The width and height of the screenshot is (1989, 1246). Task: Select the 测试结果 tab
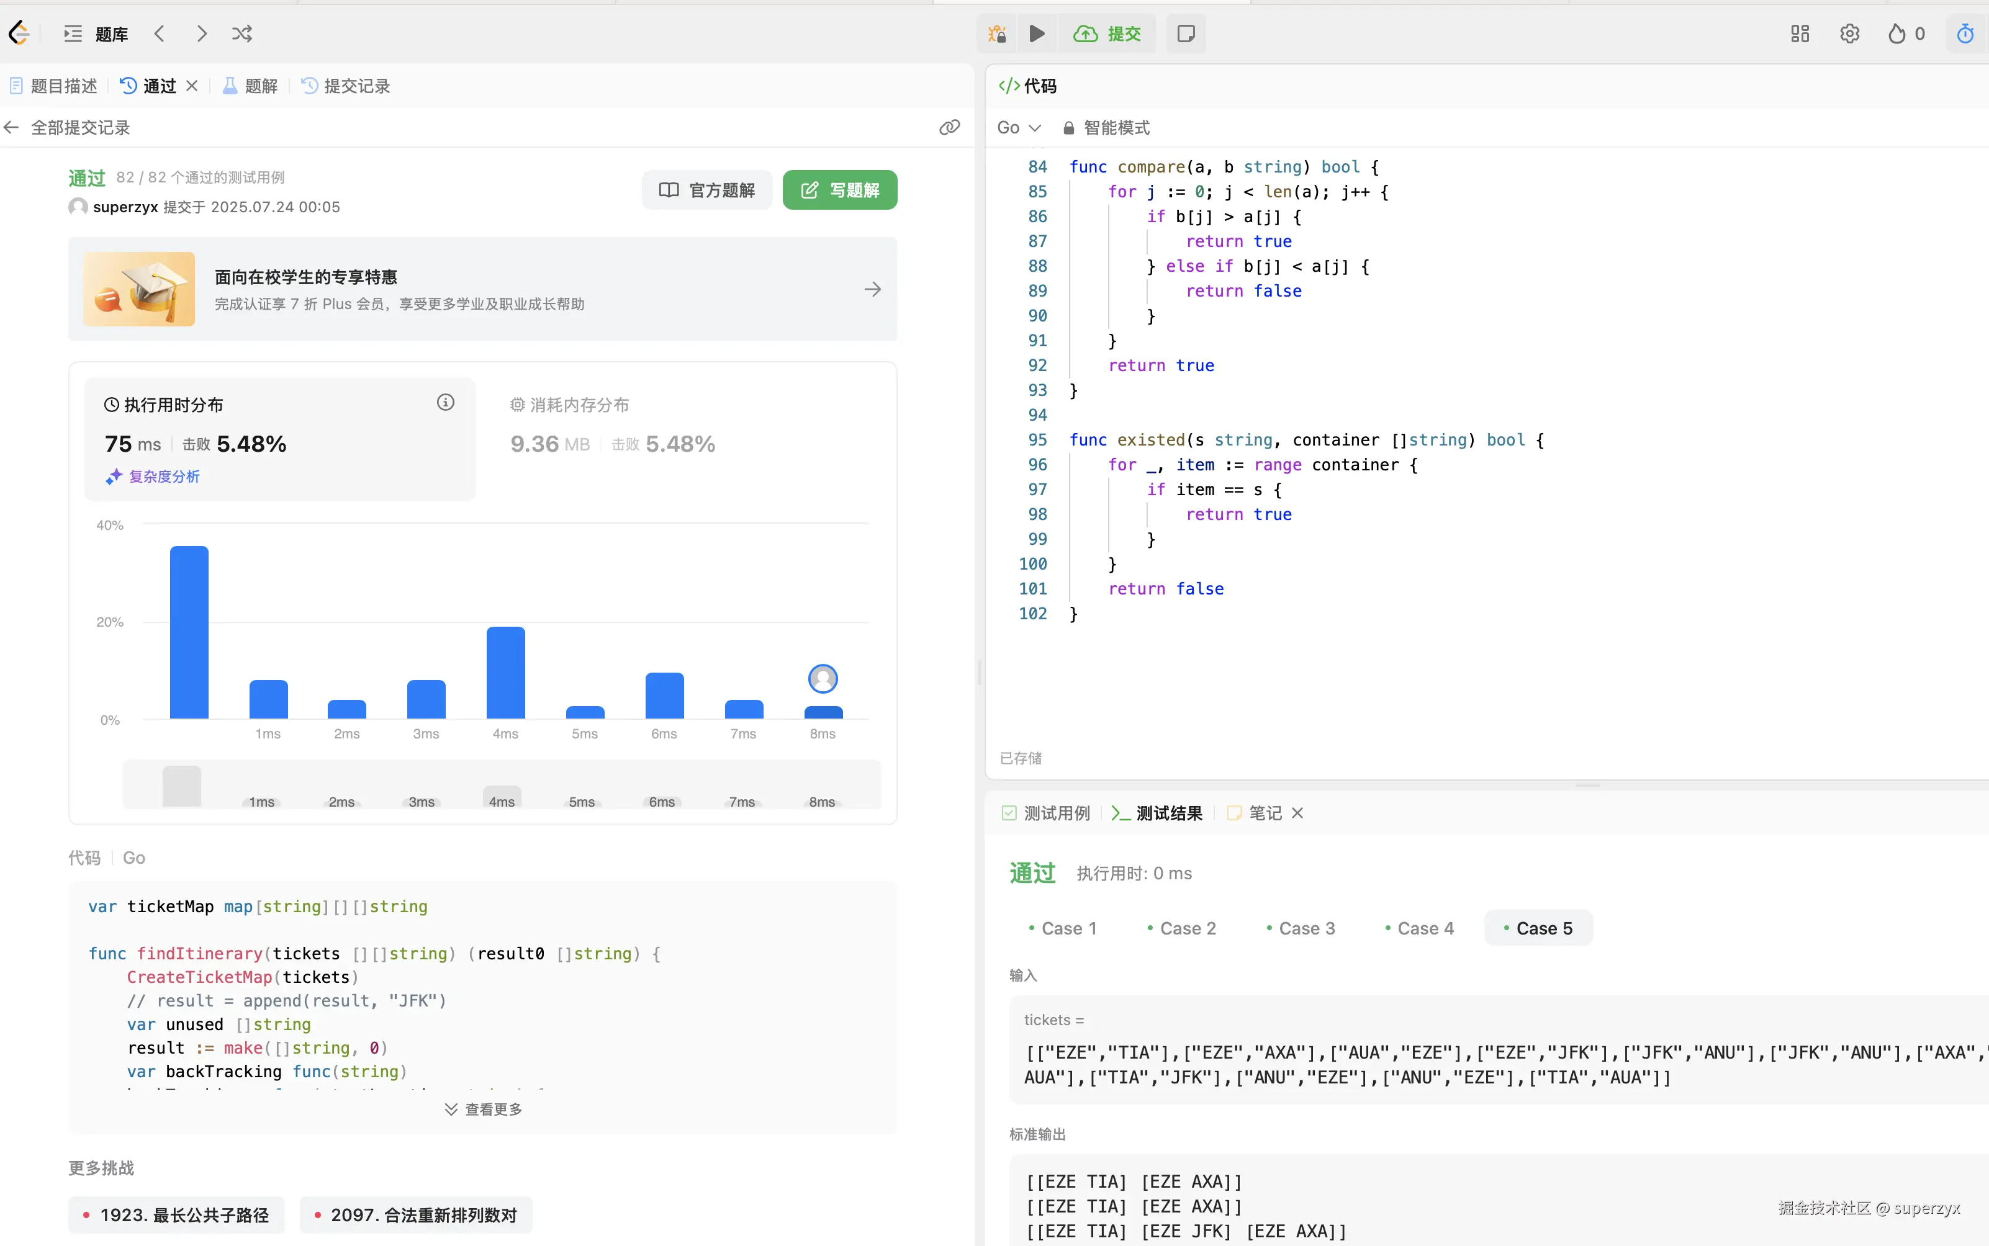coord(1157,813)
